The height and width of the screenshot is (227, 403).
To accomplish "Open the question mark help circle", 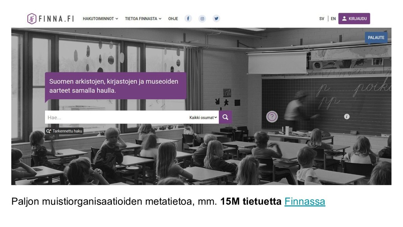I will point(272,117).
